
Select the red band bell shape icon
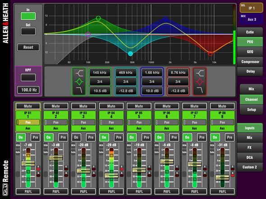tap(200, 82)
